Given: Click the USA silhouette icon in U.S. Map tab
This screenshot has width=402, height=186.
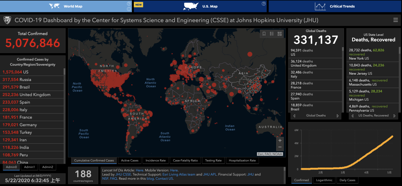Looking at the screenshot, I should (191, 6).
